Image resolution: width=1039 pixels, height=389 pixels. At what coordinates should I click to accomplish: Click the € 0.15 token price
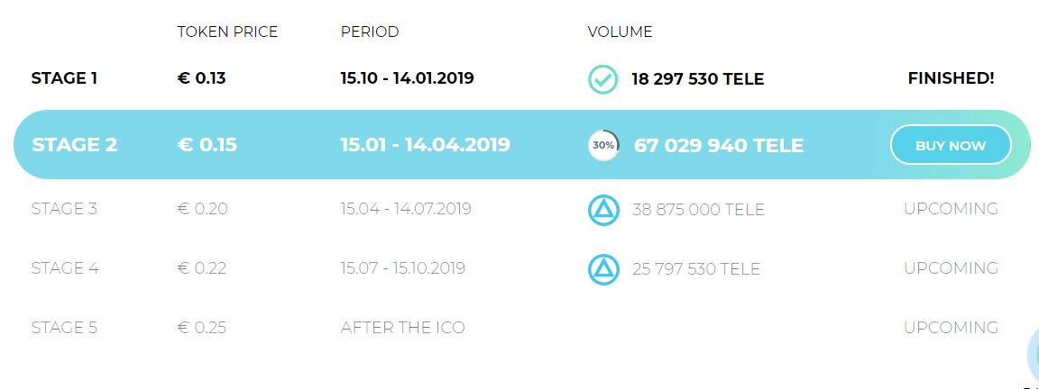pyautogui.click(x=207, y=145)
